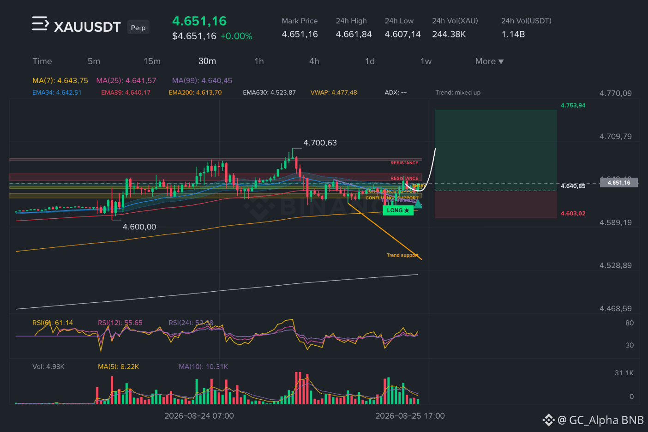Click the EMA89 4.640,17 indicator label

[126, 92]
